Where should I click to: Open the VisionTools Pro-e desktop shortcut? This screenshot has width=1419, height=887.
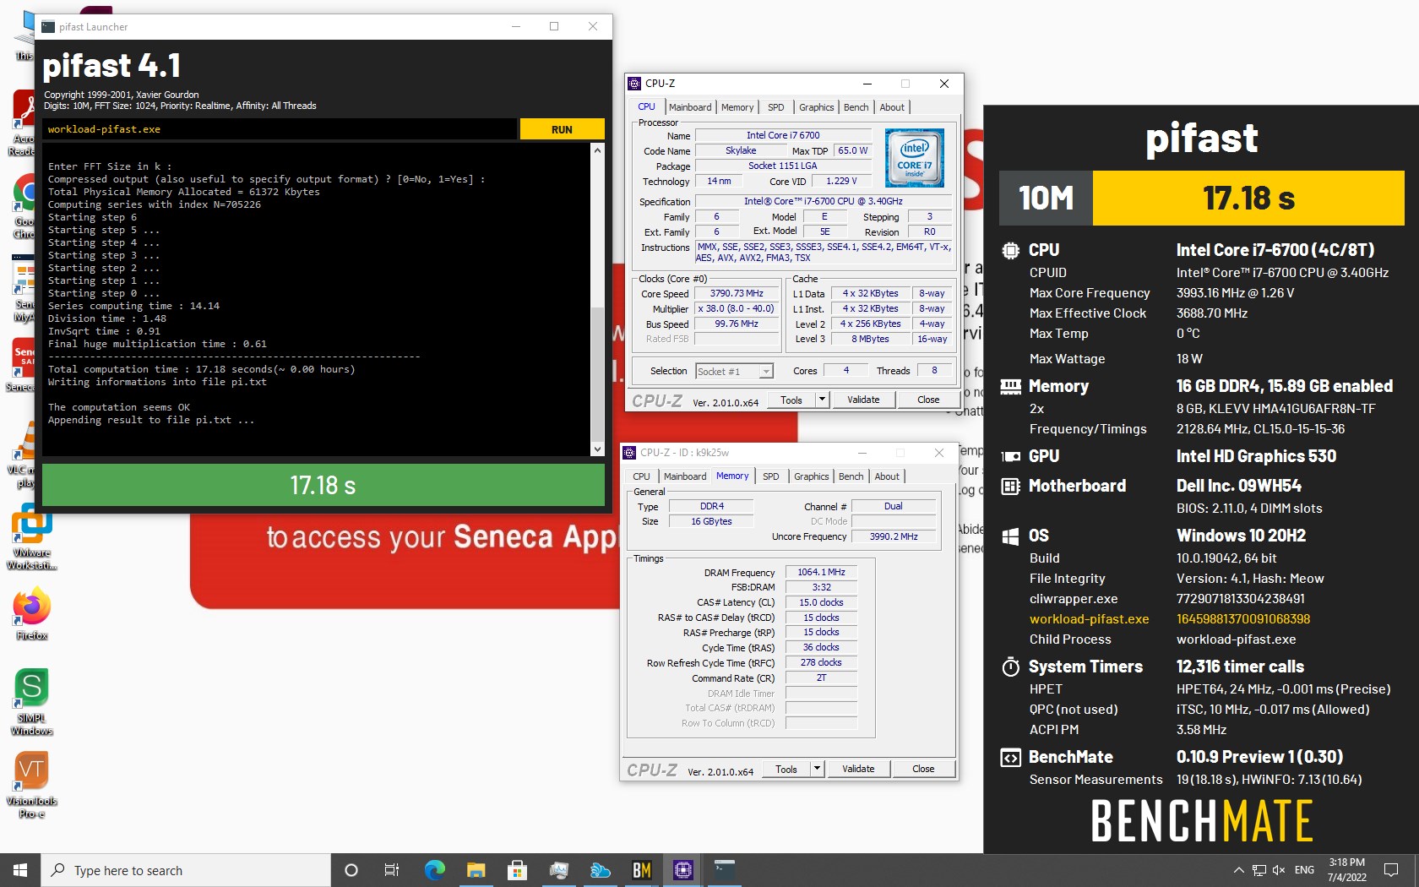[x=31, y=785]
